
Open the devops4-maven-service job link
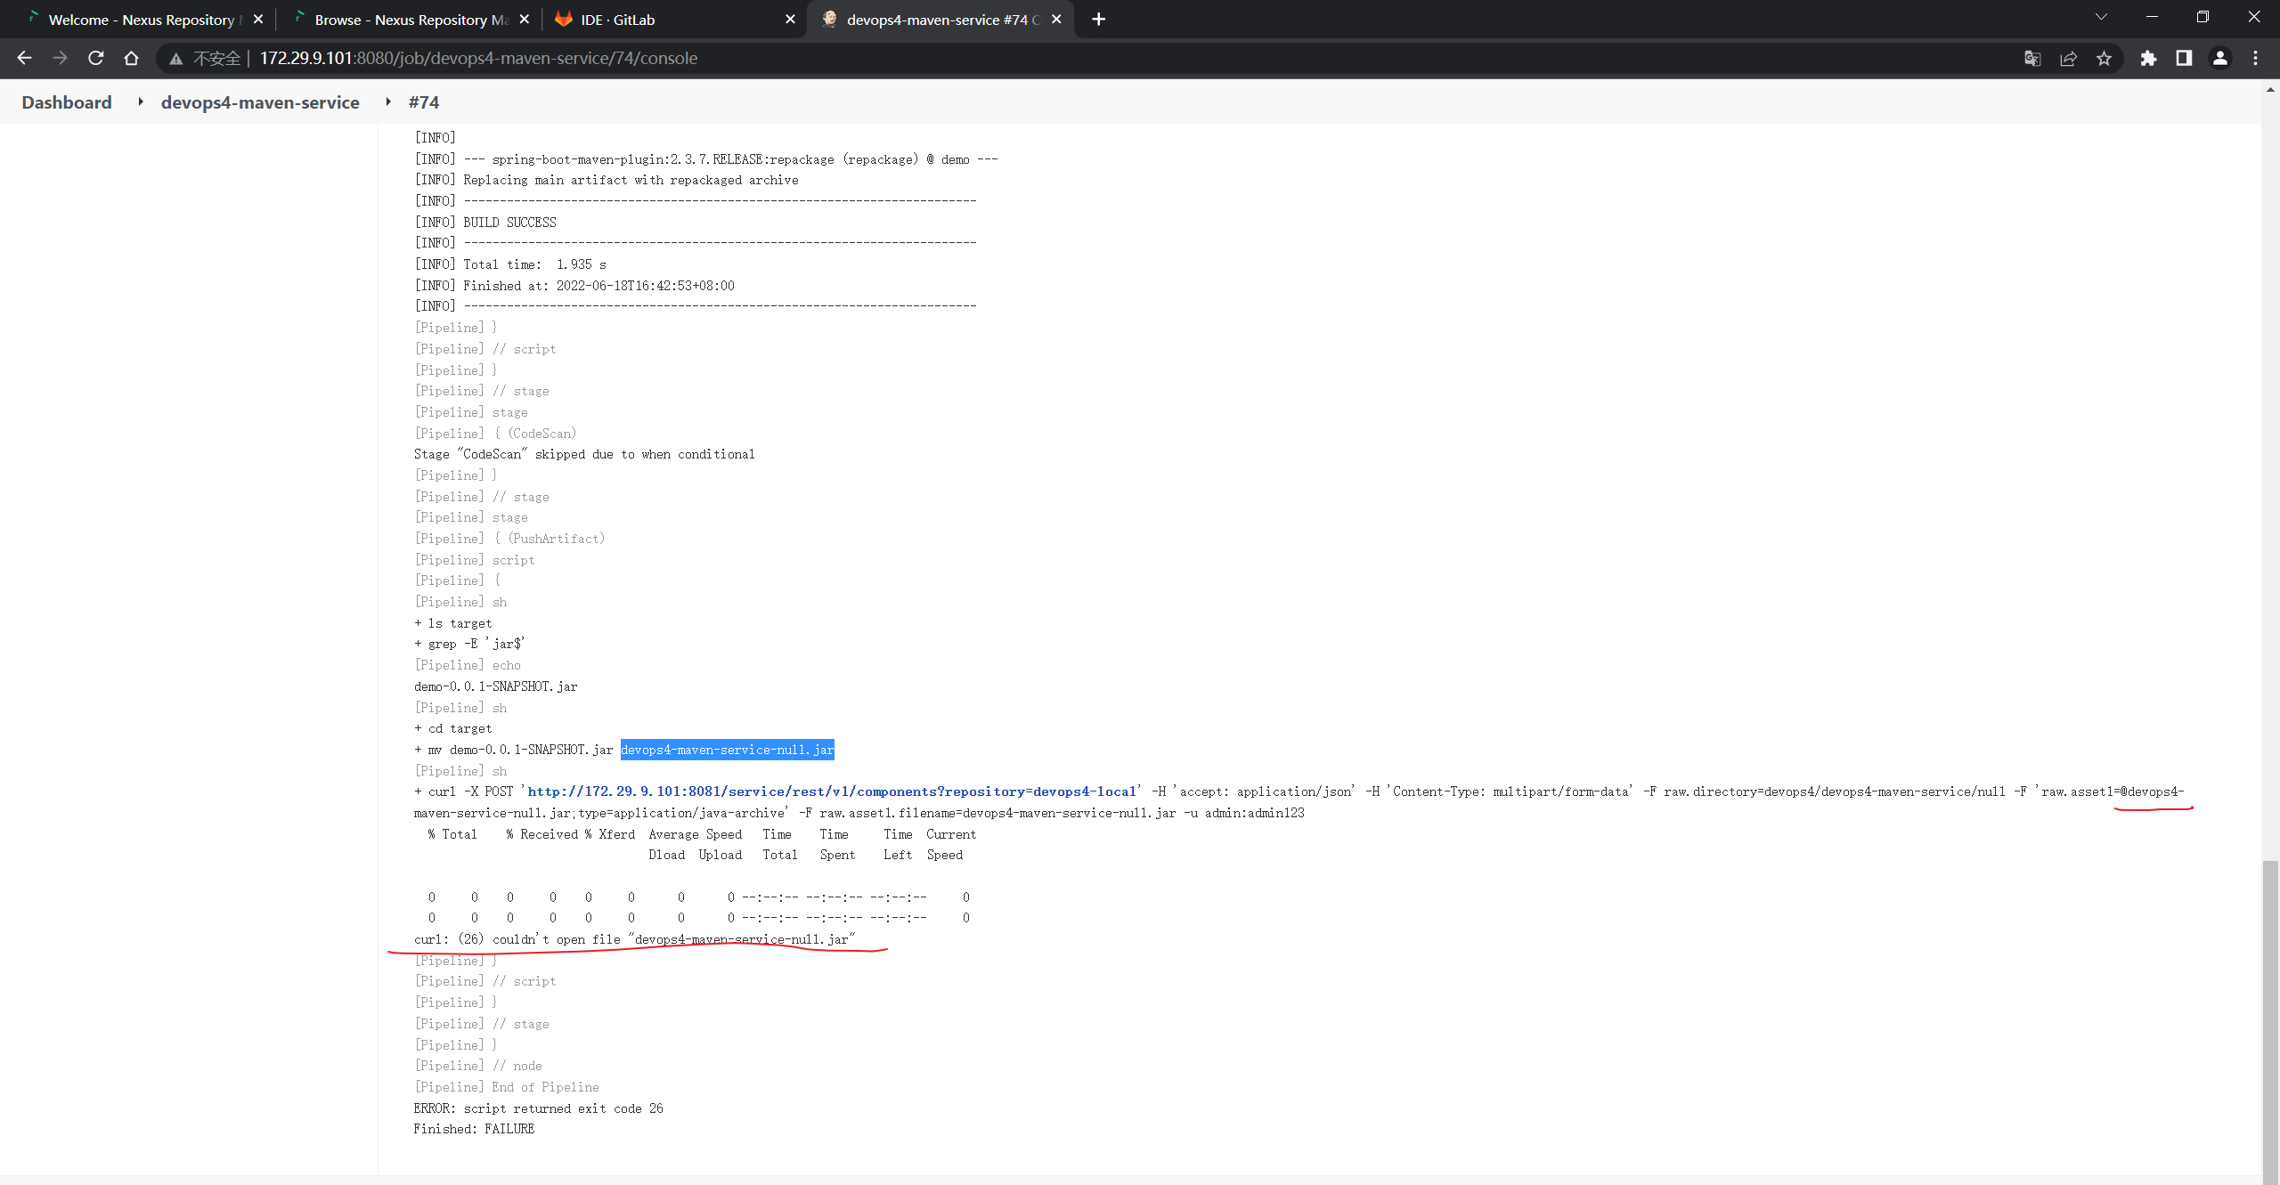(260, 101)
